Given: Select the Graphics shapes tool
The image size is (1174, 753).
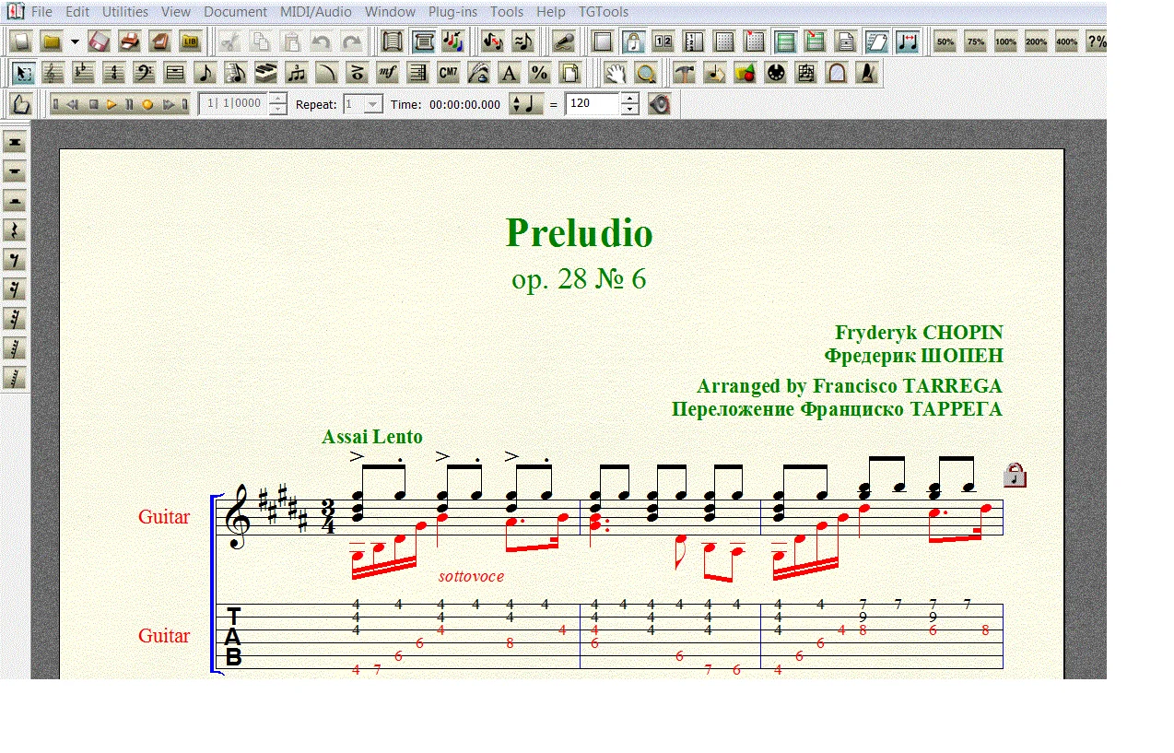Looking at the screenshot, I should point(745,73).
